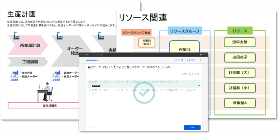The image size is (279, 134).
Task: Select the second quiz answer radio button
Action: point(90,90)
